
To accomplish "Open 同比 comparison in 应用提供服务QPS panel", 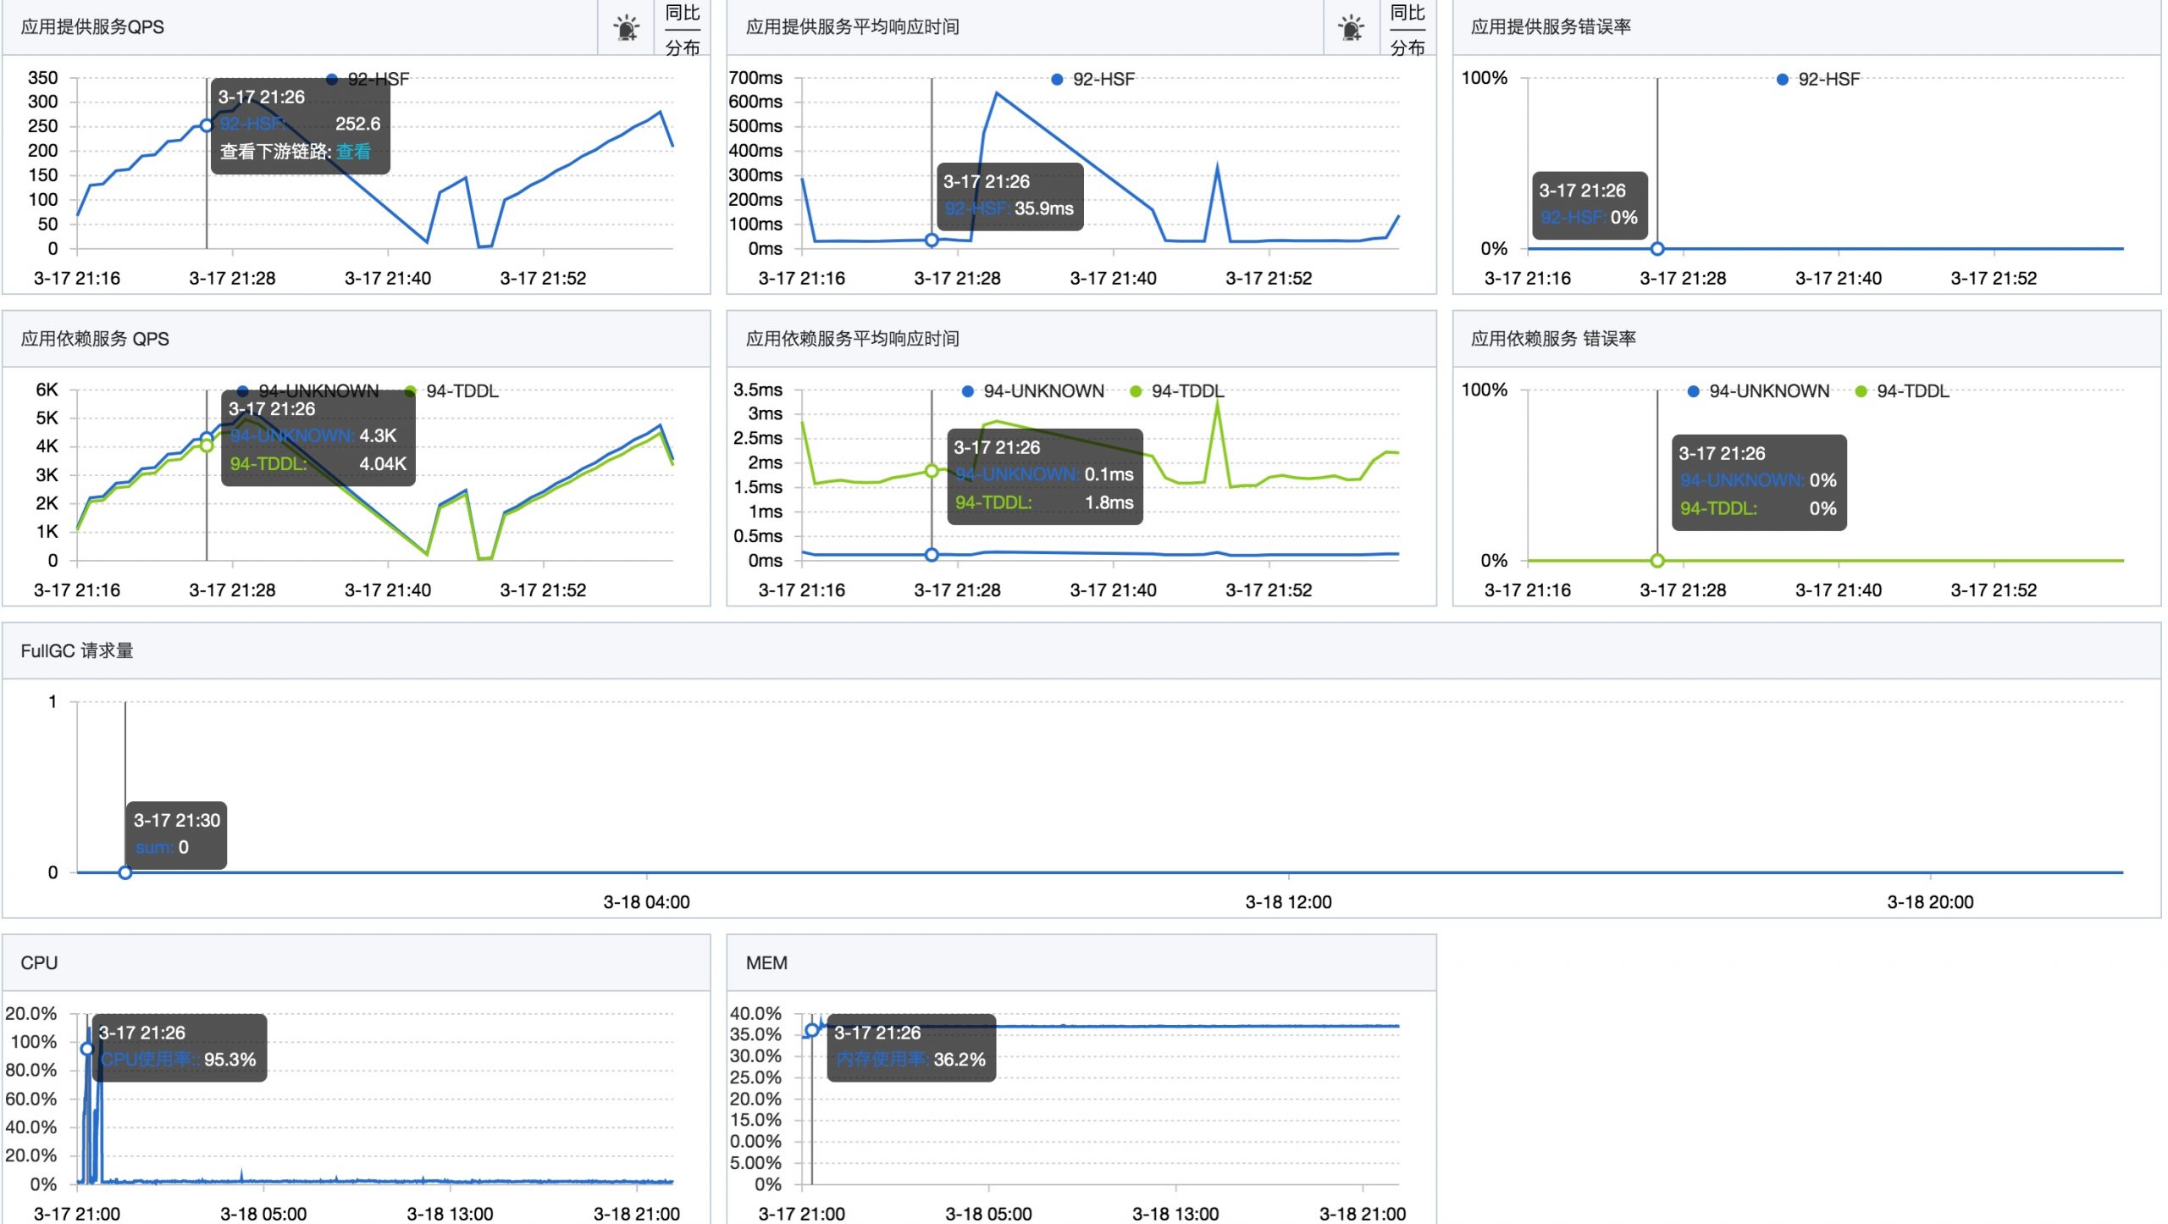I will [x=683, y=13].
